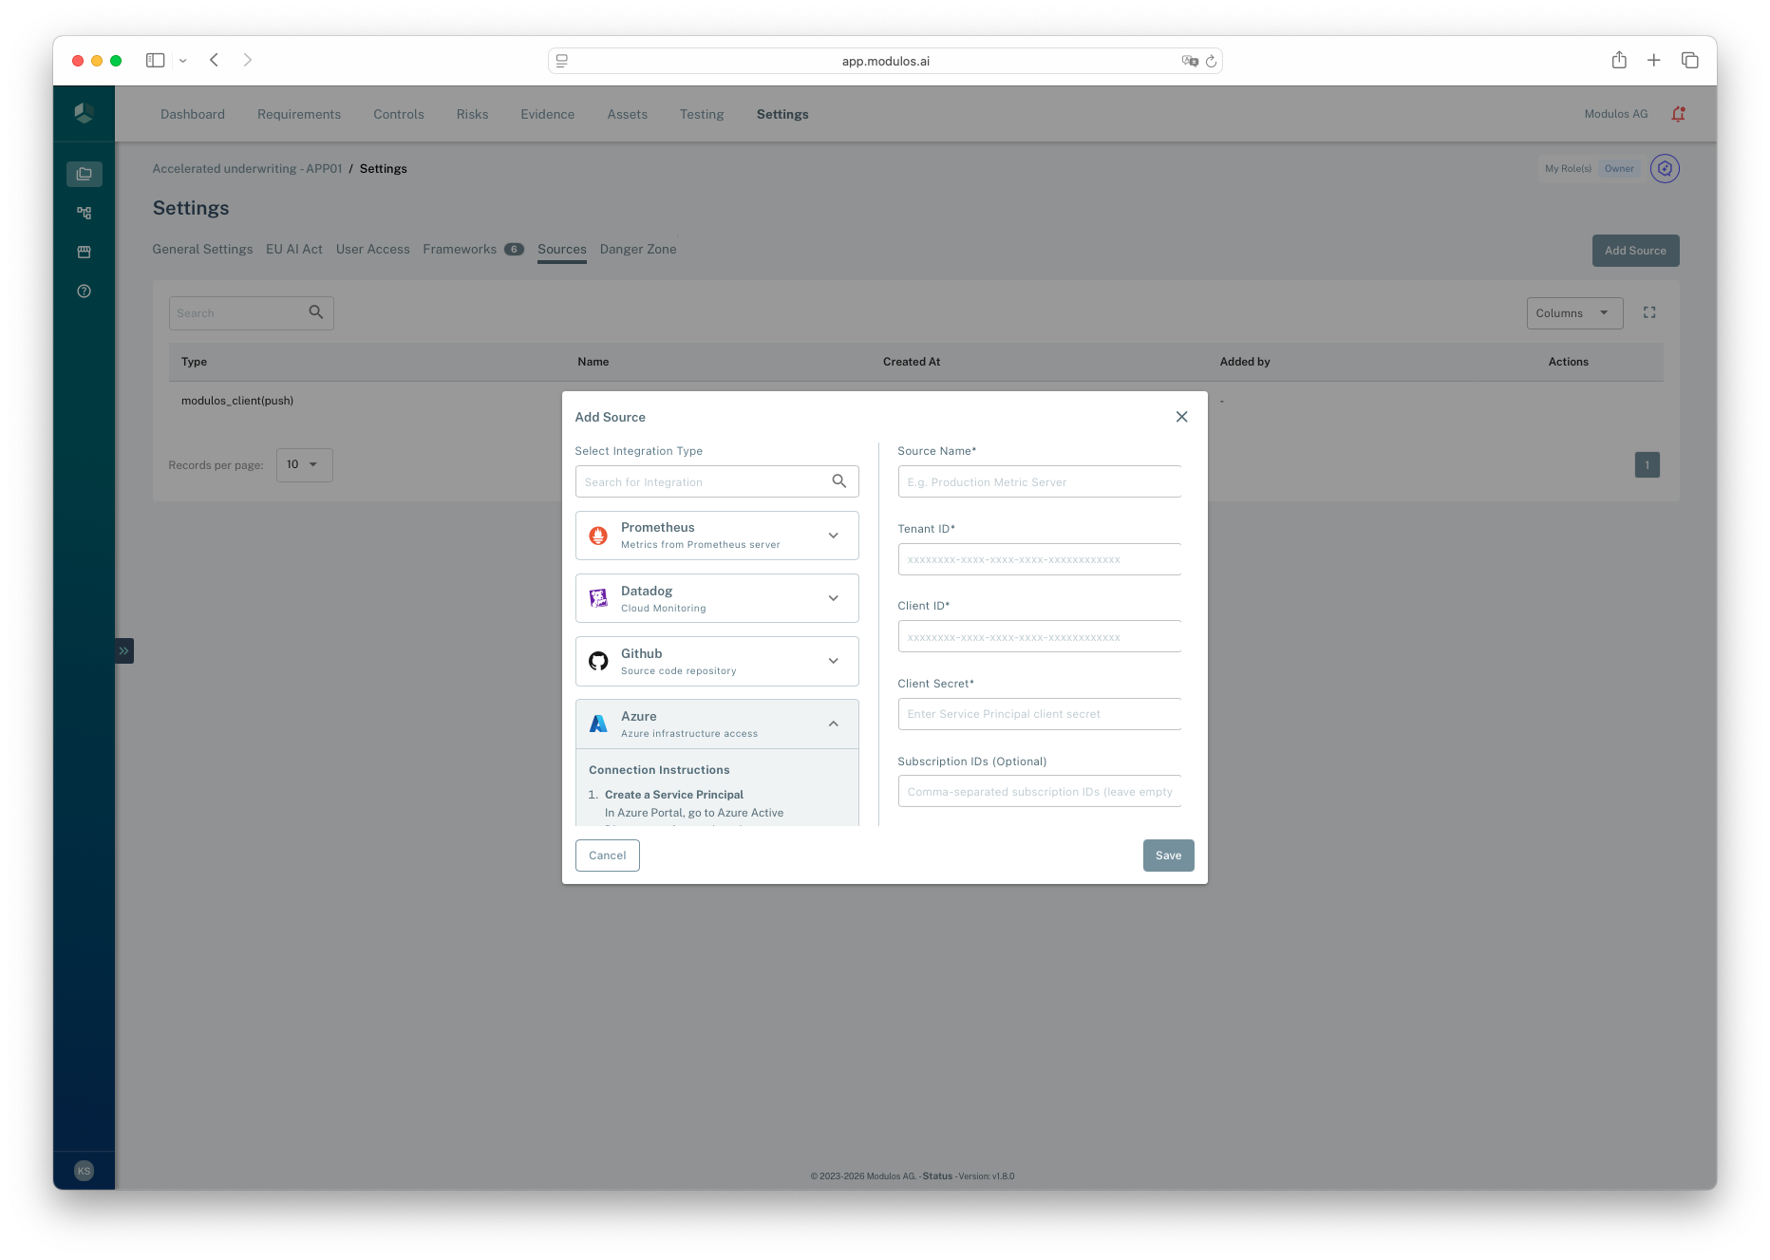Click the Source Name input field

coord(1038,481)
